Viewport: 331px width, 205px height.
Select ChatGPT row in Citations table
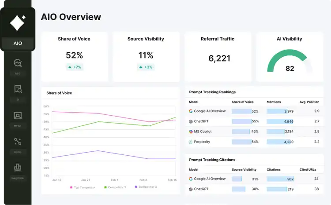click(x=254, y=189)
